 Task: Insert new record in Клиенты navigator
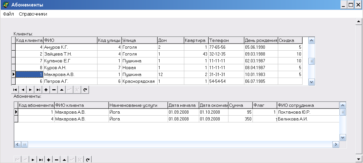pos(46,90)
